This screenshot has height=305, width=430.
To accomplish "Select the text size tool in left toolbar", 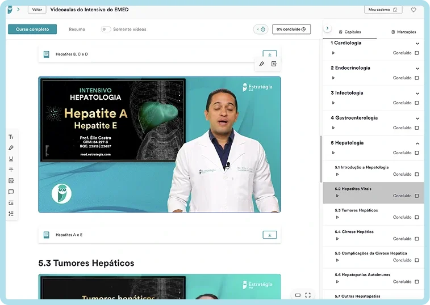I will [11, 137].
